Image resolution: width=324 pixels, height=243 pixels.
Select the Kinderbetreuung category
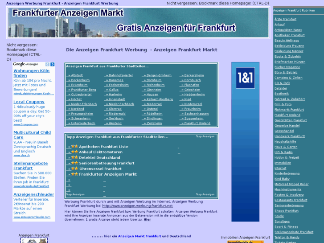click(287, 173)
